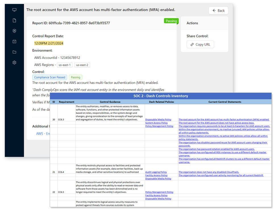Select the Compliance Scan Passed tag
Image resolution: width=278 pixels, height=212 pixels.
pyautogui.click(x=50, y=77)
